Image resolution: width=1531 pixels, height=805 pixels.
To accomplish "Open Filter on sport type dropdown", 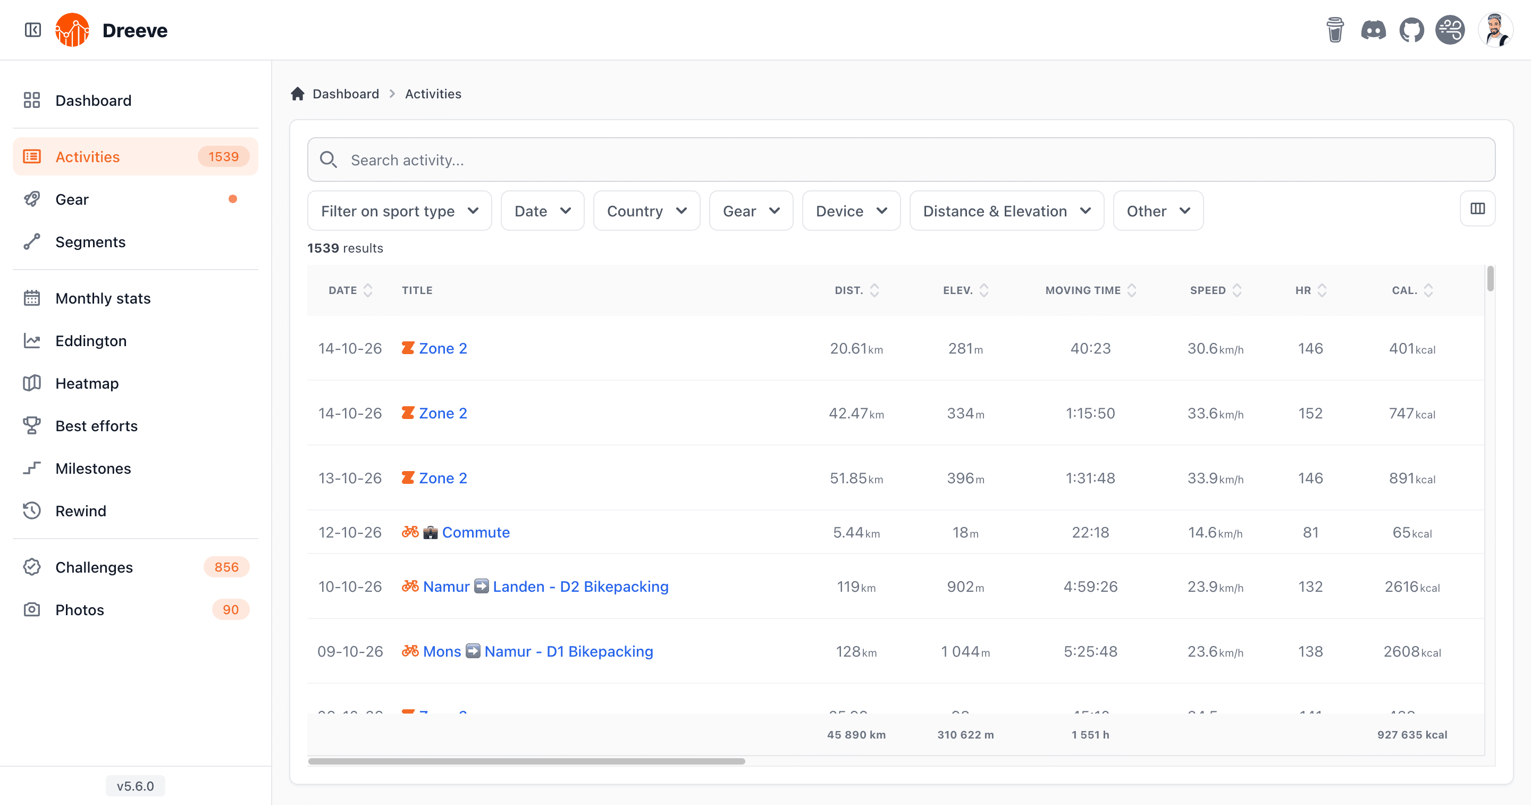I will coord(399,211).
